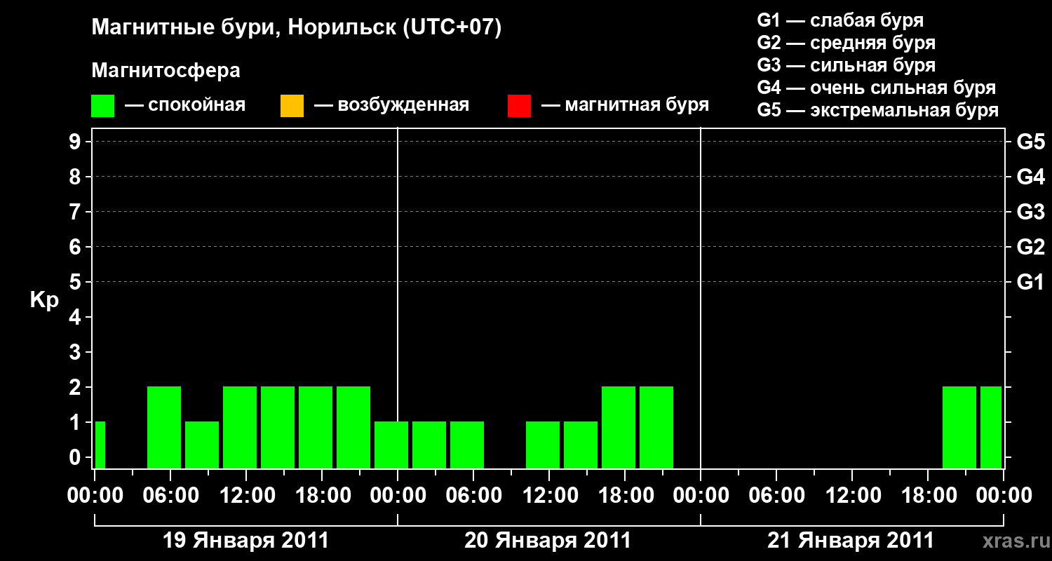Click the Kp 2 bar over 06:00 on 19 Января
The height and width of the screenshot is (561, 1052).
164,427
